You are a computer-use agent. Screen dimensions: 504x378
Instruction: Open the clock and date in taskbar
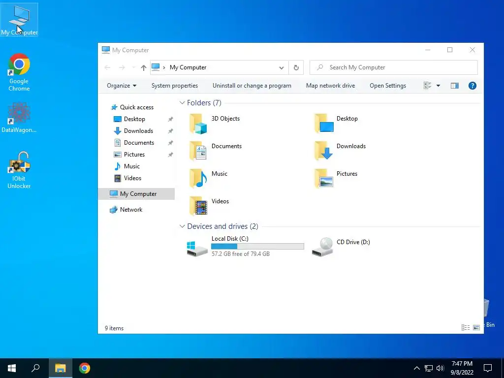tap(462, 368)
